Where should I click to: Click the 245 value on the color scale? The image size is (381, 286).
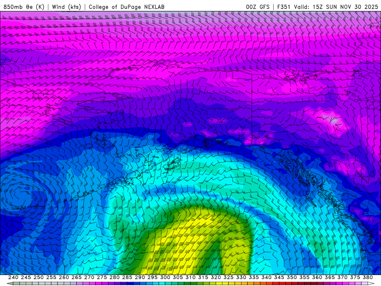pos(26,277)
